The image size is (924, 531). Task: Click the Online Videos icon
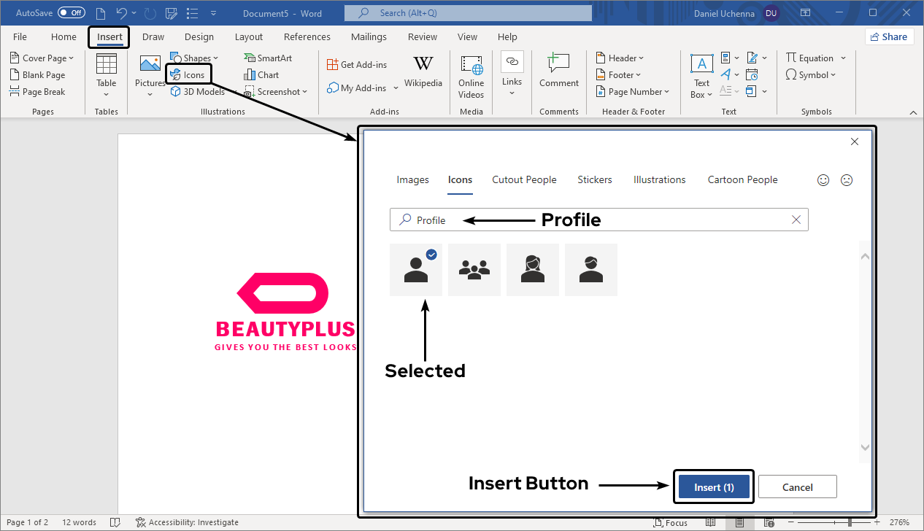pyautogui.click(x=471, y=76)
